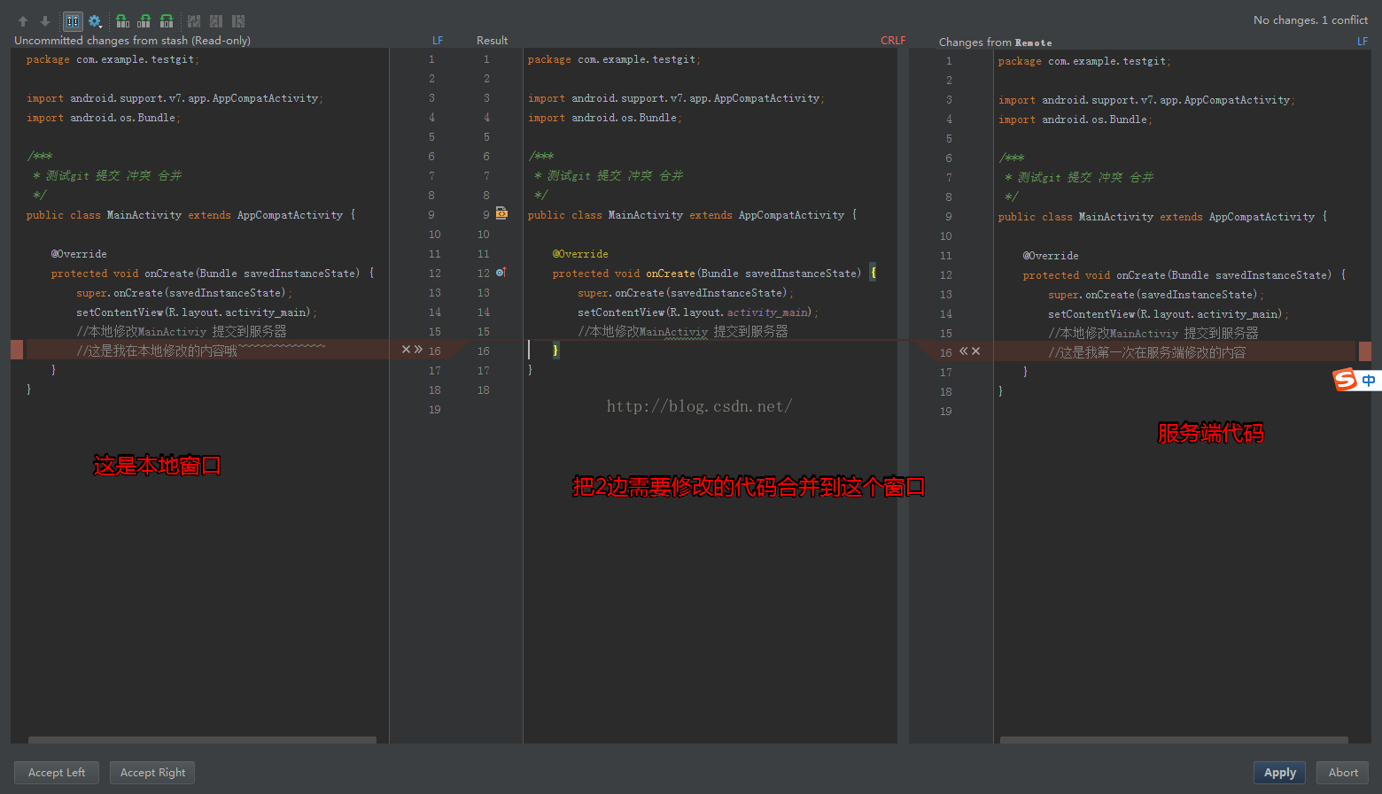Click the conflicting server comment on right line 16
Image resolution: width=1382 pixels, height=794 pixels.
pyautogui.click(x=1146, y=353)
